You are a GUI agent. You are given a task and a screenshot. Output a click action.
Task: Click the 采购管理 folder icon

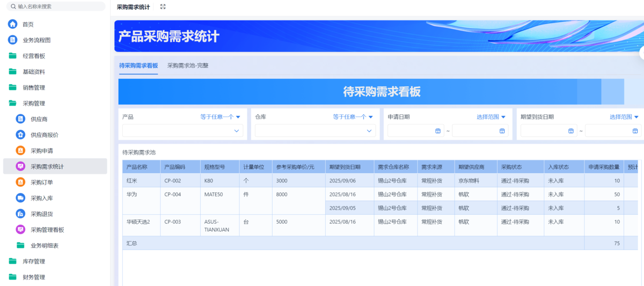(12, 103)
